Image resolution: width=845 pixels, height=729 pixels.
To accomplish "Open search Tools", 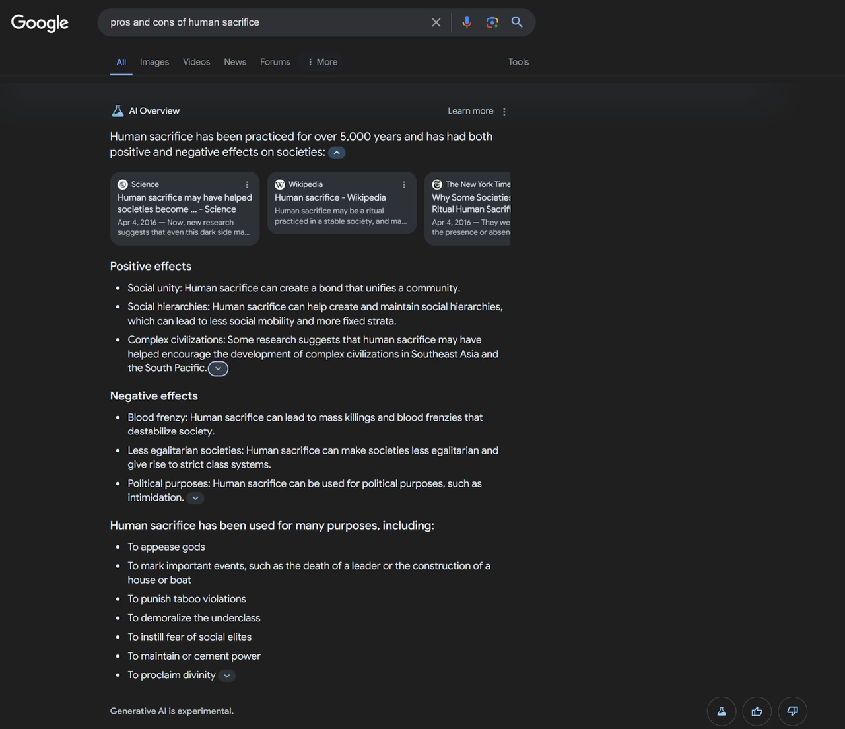I will point(518,62).
